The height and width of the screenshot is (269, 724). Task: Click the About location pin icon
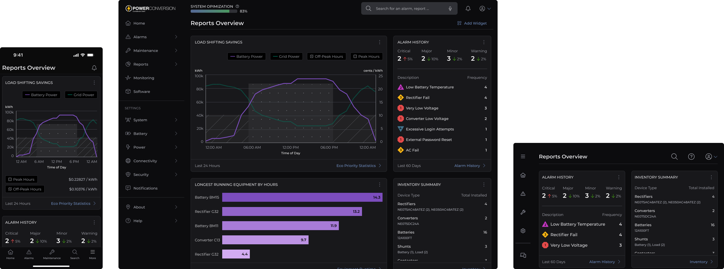pos(128,207)
